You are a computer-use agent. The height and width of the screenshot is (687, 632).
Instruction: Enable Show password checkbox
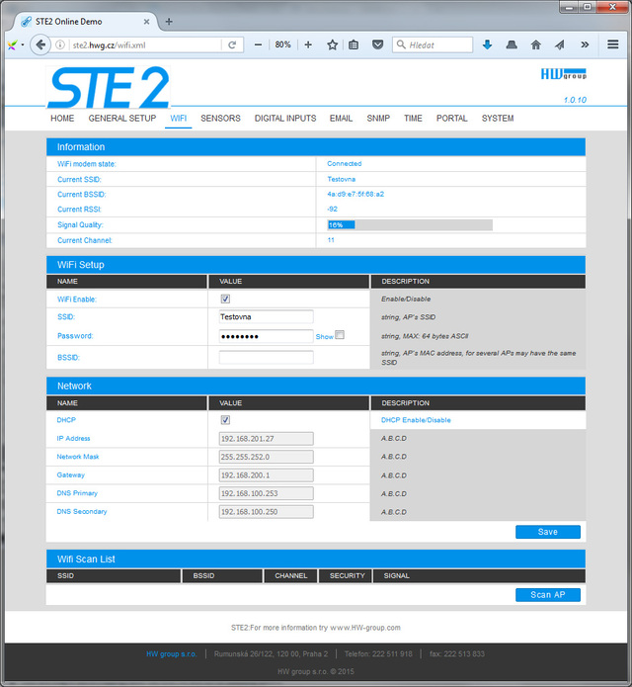[x=340, y=335]
